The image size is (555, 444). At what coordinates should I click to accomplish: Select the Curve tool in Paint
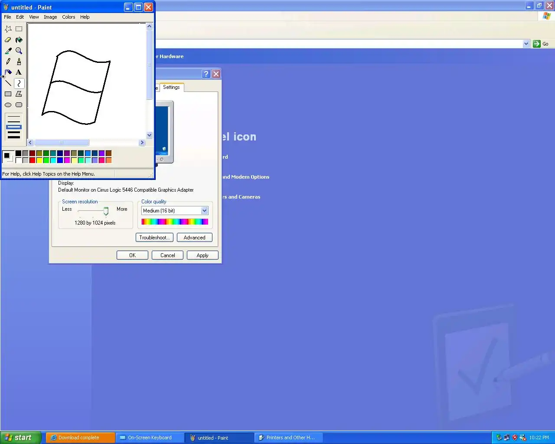[x=19, y=83]
